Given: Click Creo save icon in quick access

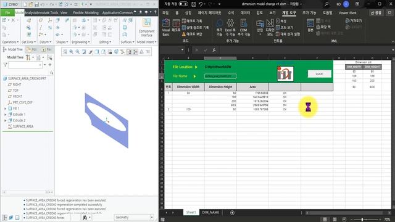Looking at the screenshot, I should click(x=37, y=4).
